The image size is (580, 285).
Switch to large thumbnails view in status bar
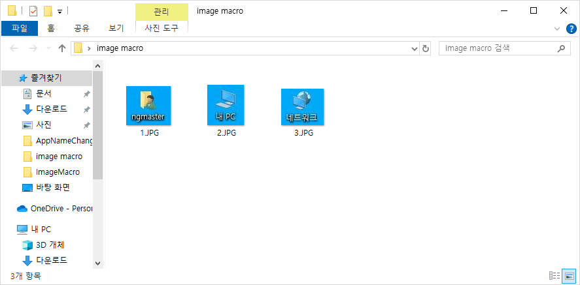[x=569, y=275]
